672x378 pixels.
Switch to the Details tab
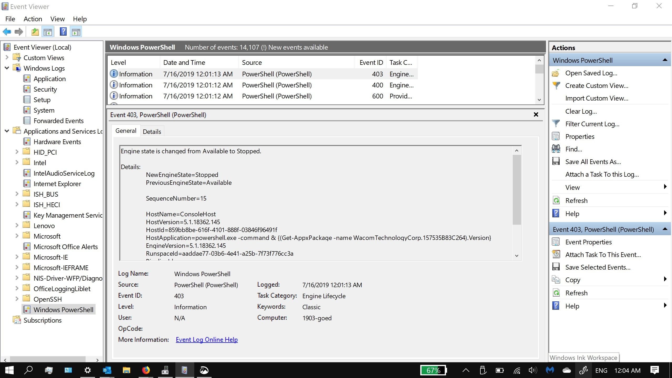(x=152, y=132)
